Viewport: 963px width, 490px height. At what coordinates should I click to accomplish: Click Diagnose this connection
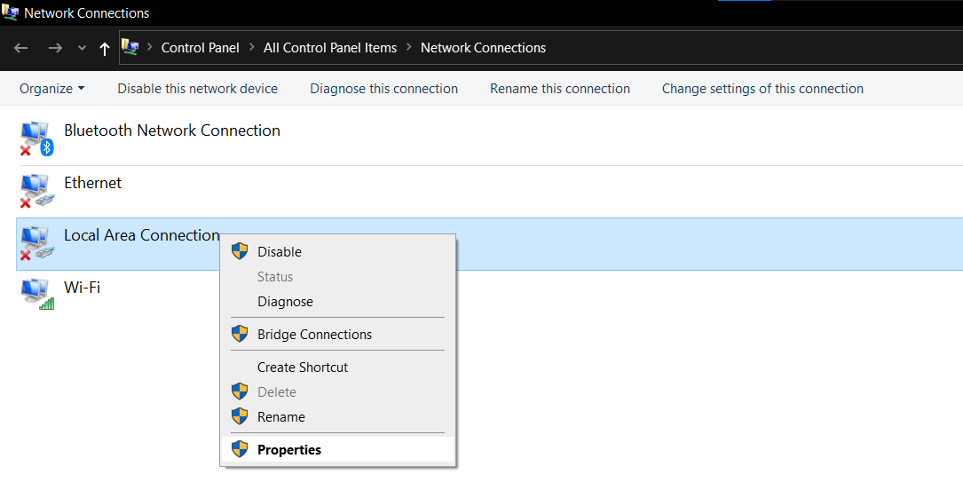click(383, 89)
